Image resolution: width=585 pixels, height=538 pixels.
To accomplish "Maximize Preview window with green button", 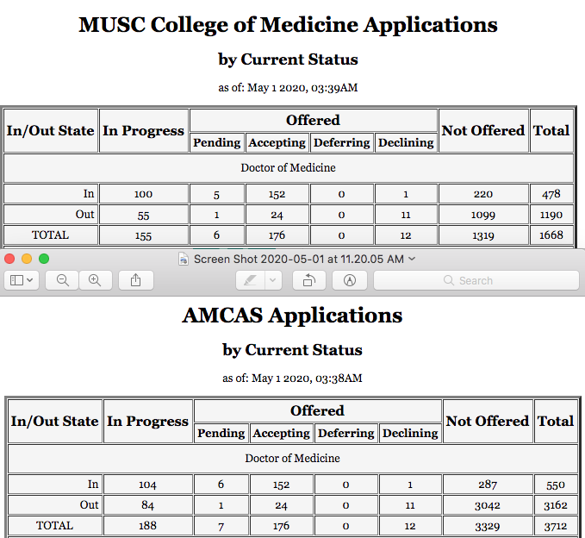I will (x=44, y=259).
